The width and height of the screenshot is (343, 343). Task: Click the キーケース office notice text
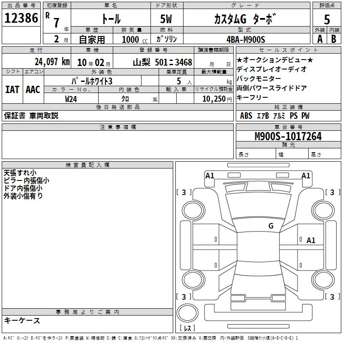point(22,321)
